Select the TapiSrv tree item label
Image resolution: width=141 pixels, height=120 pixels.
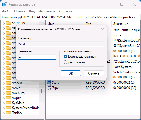17,113
